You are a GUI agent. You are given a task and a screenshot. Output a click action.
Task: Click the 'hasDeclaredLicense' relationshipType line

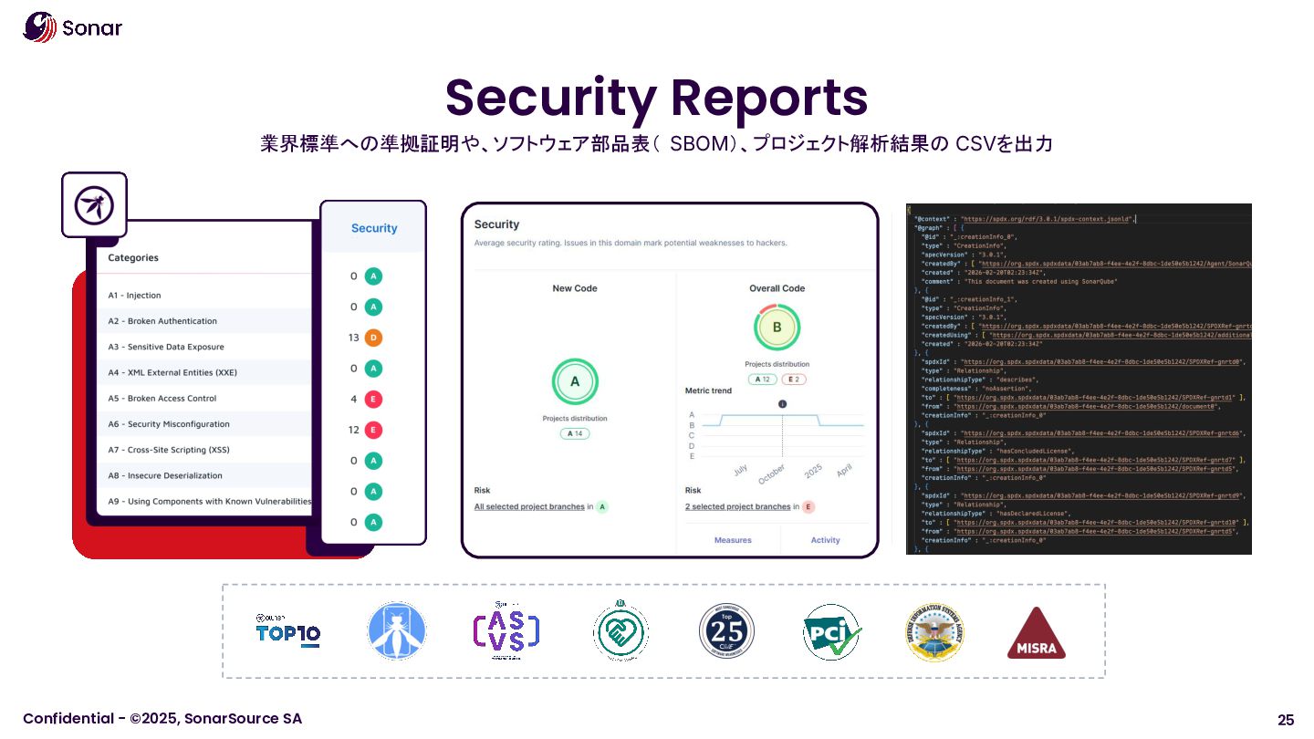[x=996, y=513]
